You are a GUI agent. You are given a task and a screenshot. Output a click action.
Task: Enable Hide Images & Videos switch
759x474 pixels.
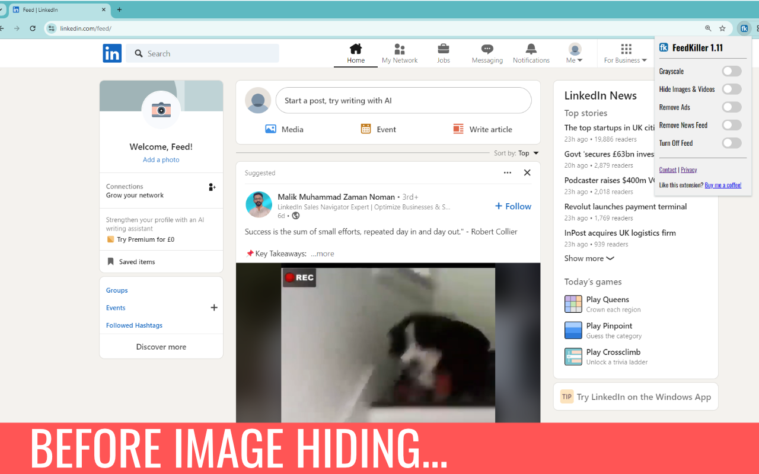pos(732,89)
